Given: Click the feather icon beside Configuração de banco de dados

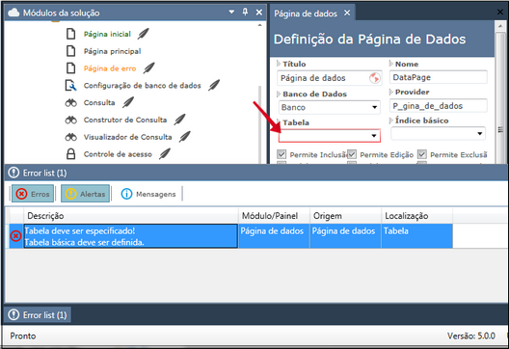Looking at the screenshot, I should (x=214, y=86).
